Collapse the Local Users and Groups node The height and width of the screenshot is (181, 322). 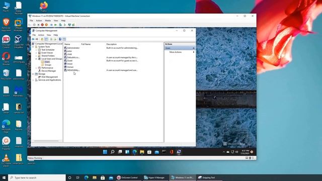click(36, 59)
